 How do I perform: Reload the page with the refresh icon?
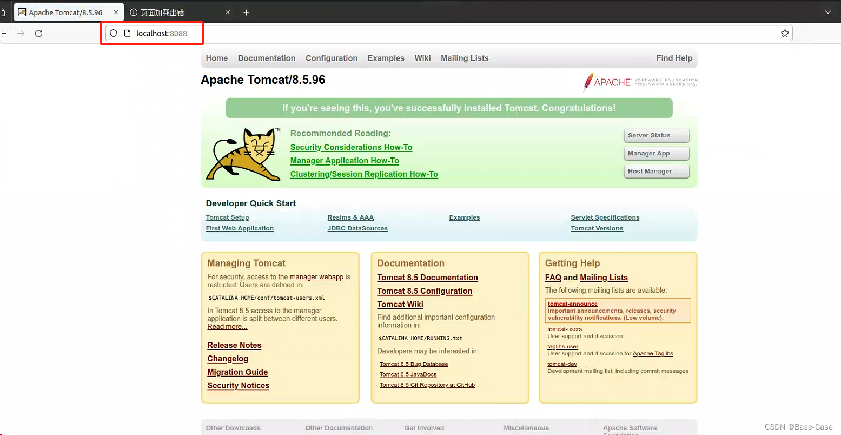[38, 34]
